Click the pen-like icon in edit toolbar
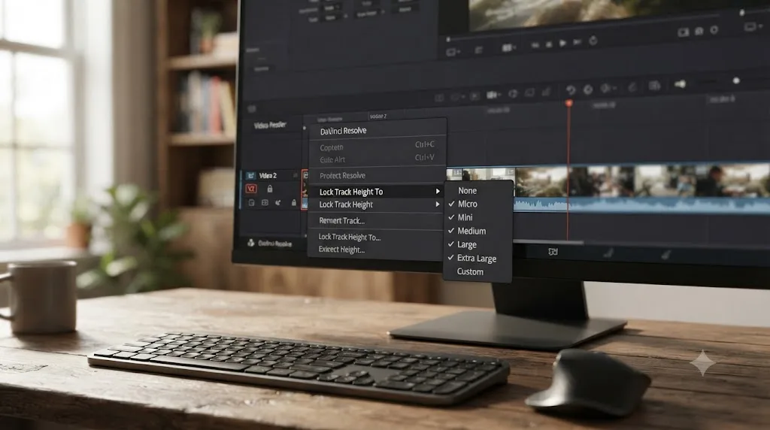The image size is (770, 430). coord(632,87)
